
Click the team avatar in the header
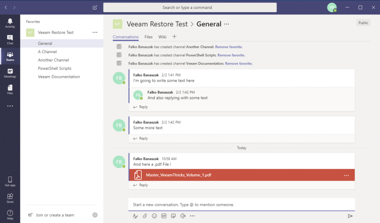pos(118,24)
